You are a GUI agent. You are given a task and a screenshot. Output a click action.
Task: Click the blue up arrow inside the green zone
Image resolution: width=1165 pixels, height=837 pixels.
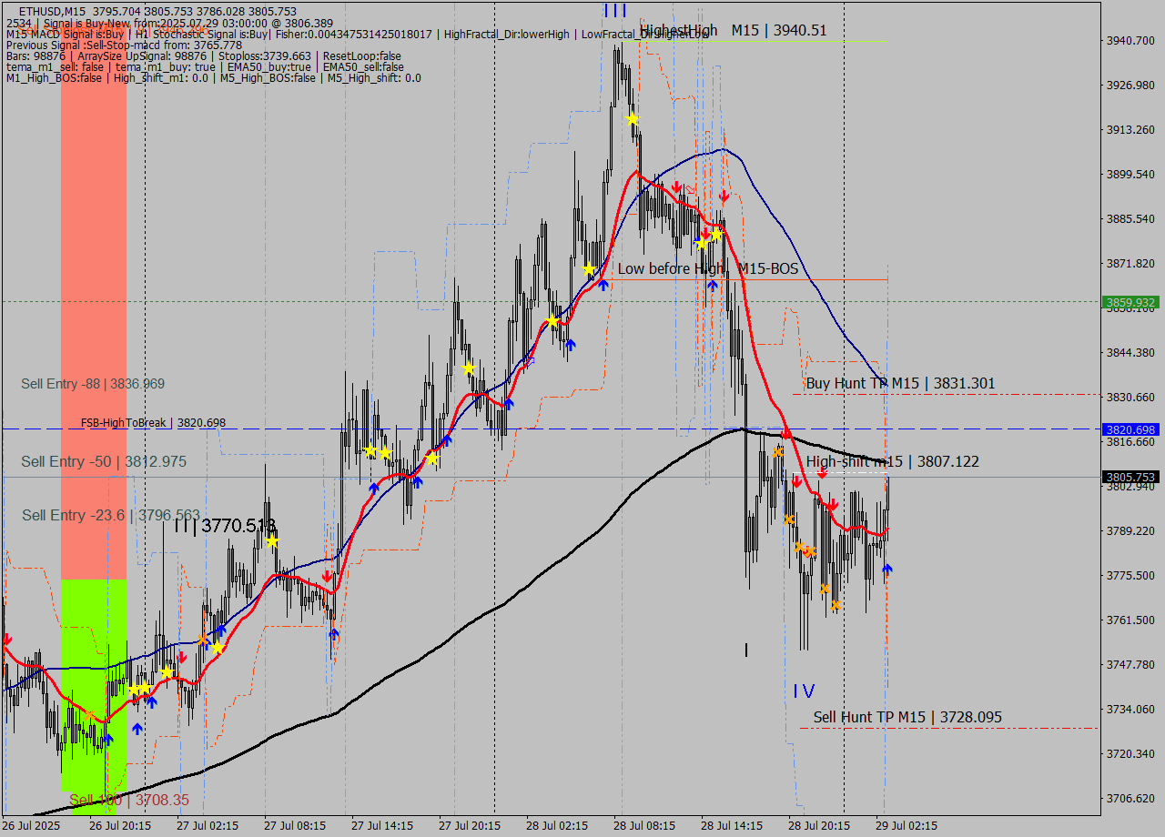107,739
